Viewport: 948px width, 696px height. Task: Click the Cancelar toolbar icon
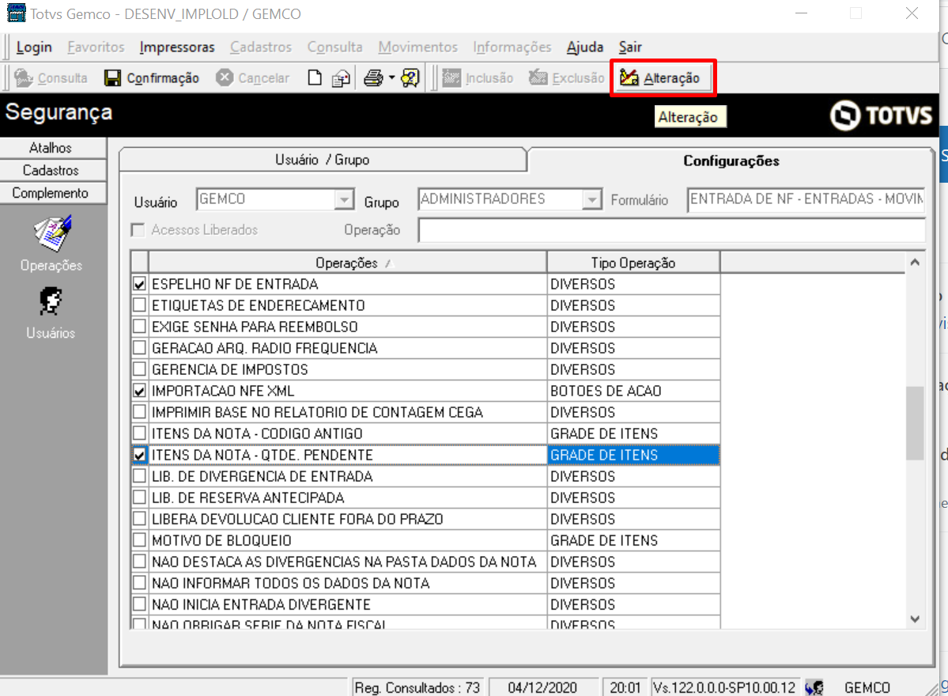coord(225,78)
